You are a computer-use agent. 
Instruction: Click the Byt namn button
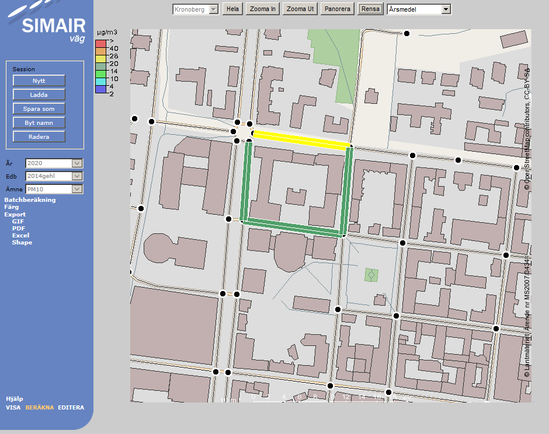coord(39,123)
